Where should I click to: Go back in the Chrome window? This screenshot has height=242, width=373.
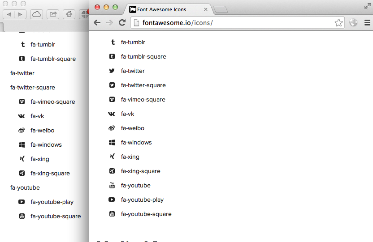point(97,23)
